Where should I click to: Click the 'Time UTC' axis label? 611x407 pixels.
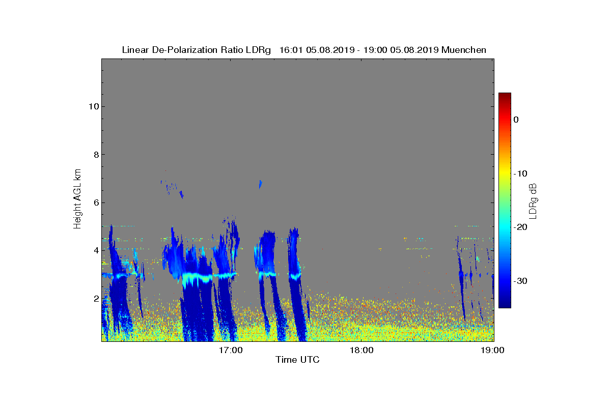pos(297,360)
